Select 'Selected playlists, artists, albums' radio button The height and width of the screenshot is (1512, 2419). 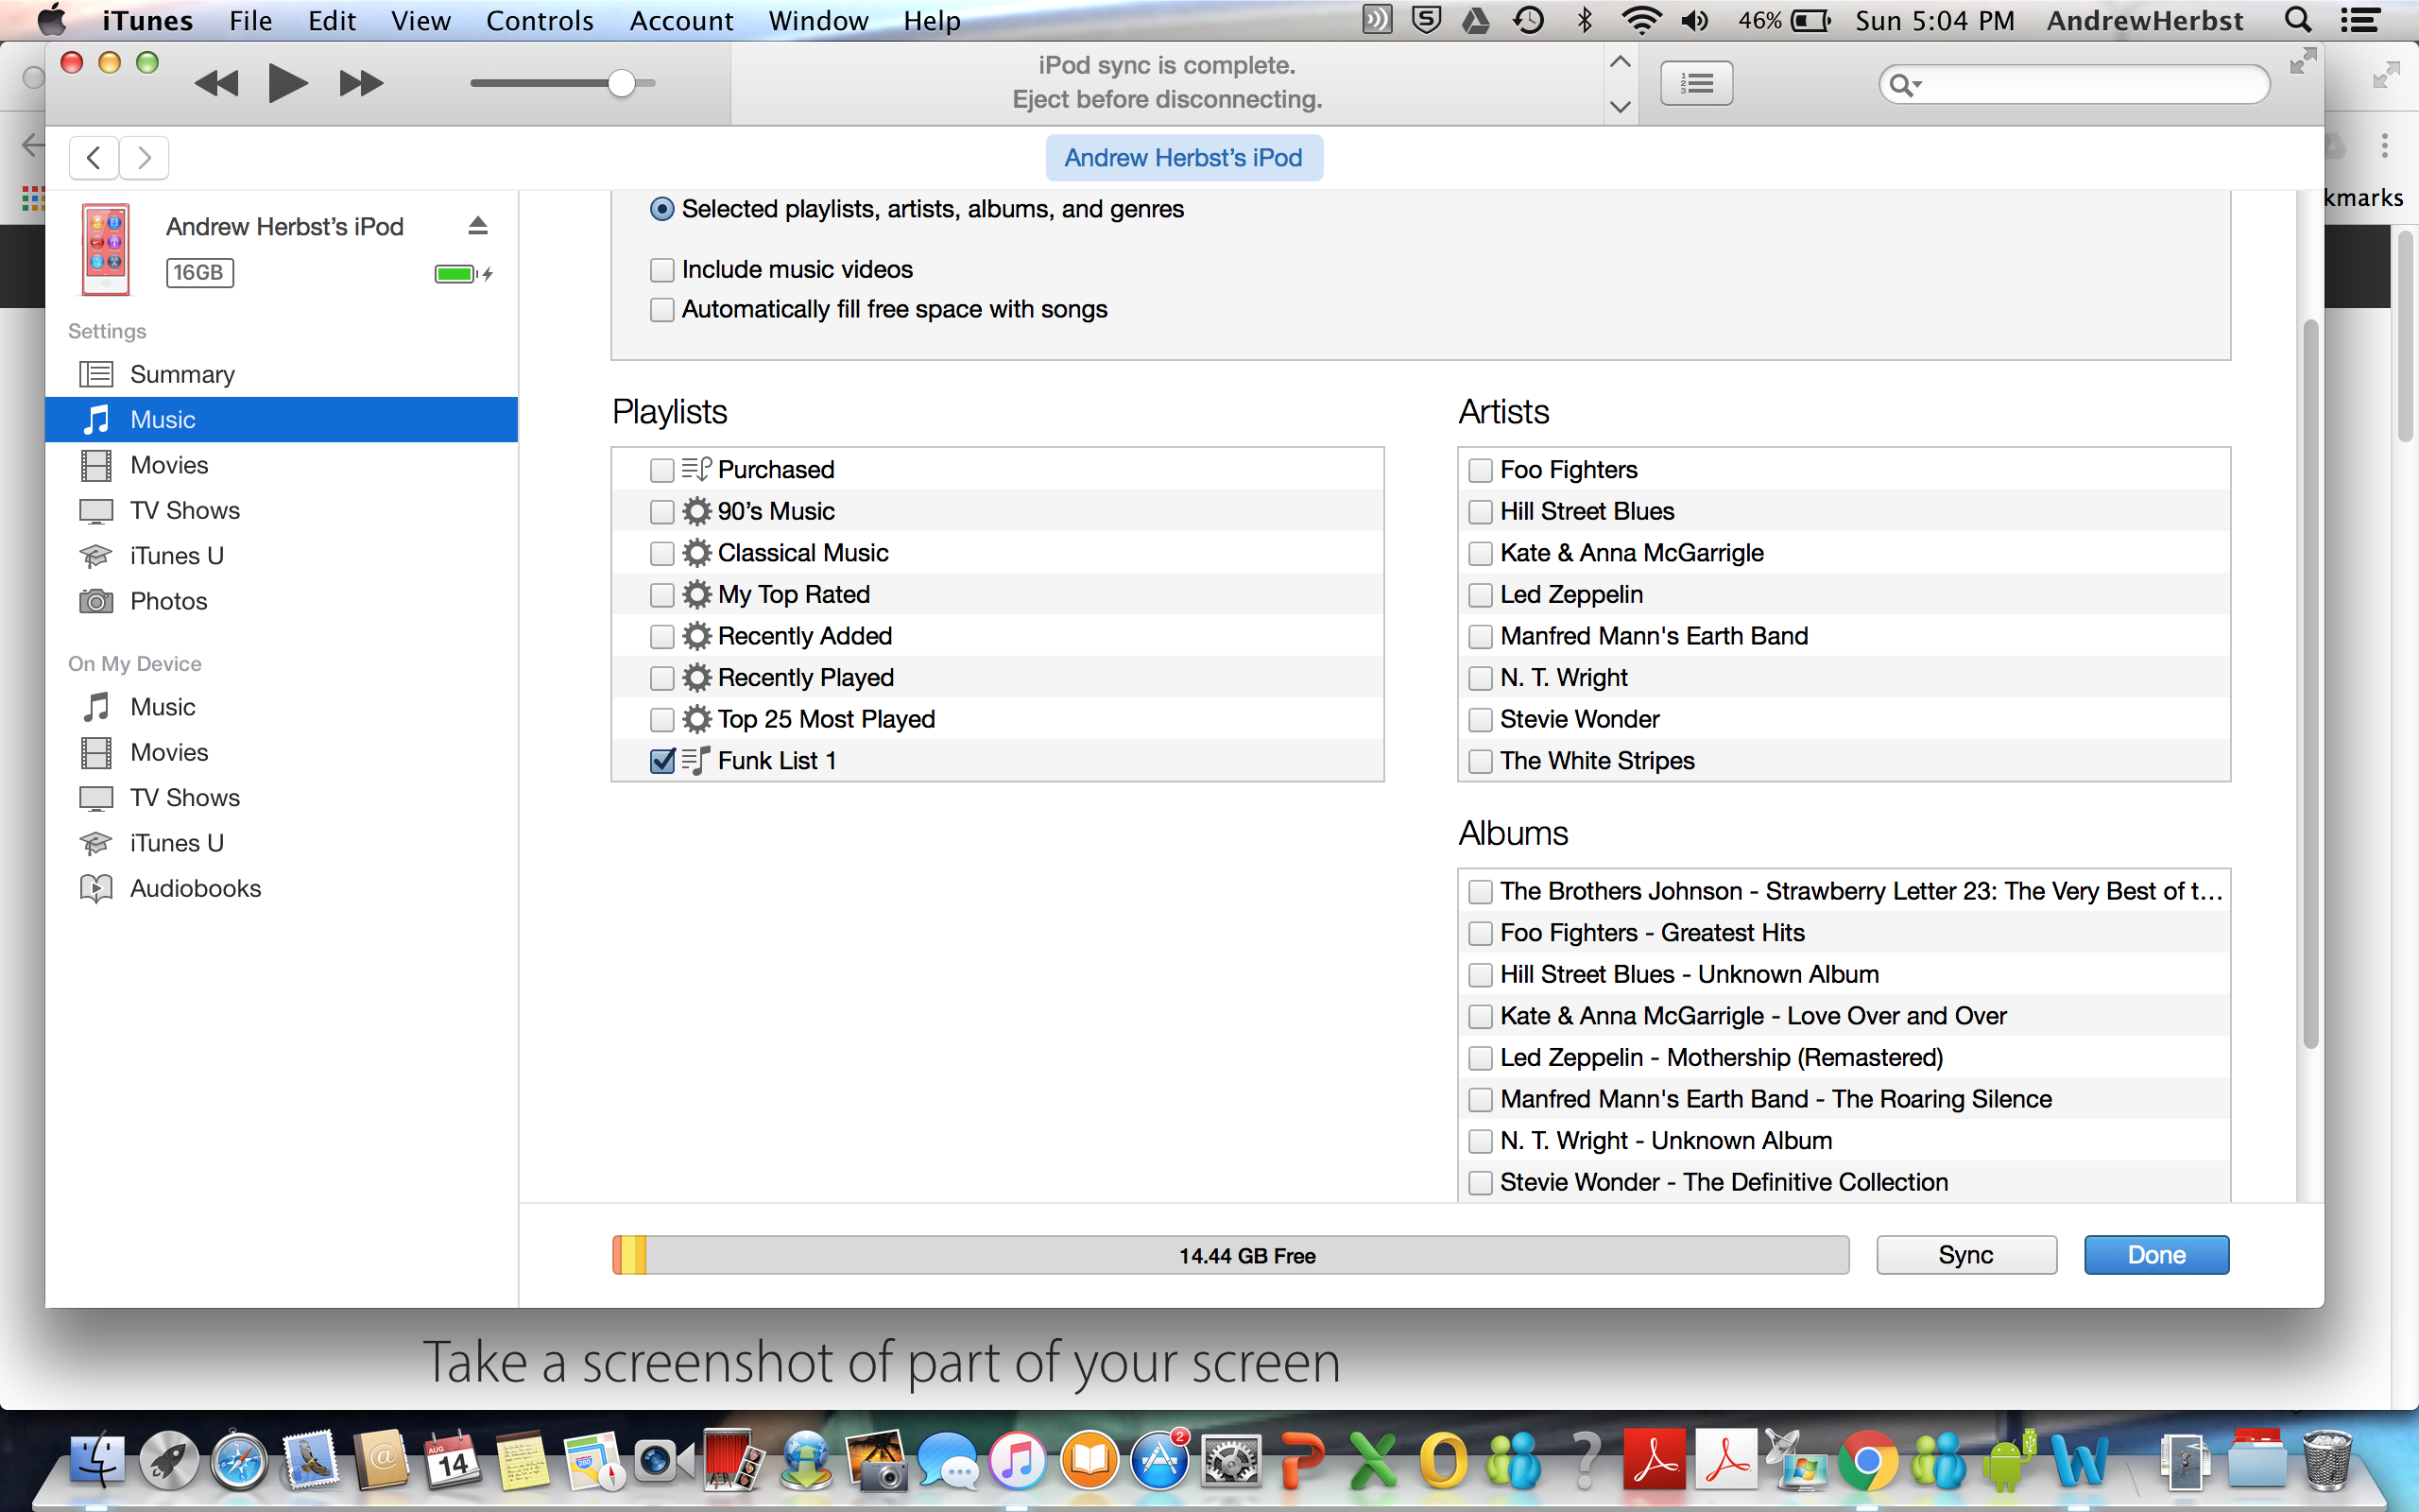[661, 209]
